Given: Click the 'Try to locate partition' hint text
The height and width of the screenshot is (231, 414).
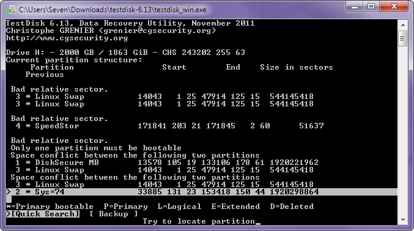Looking at the screenshot, I should (199, 221).
